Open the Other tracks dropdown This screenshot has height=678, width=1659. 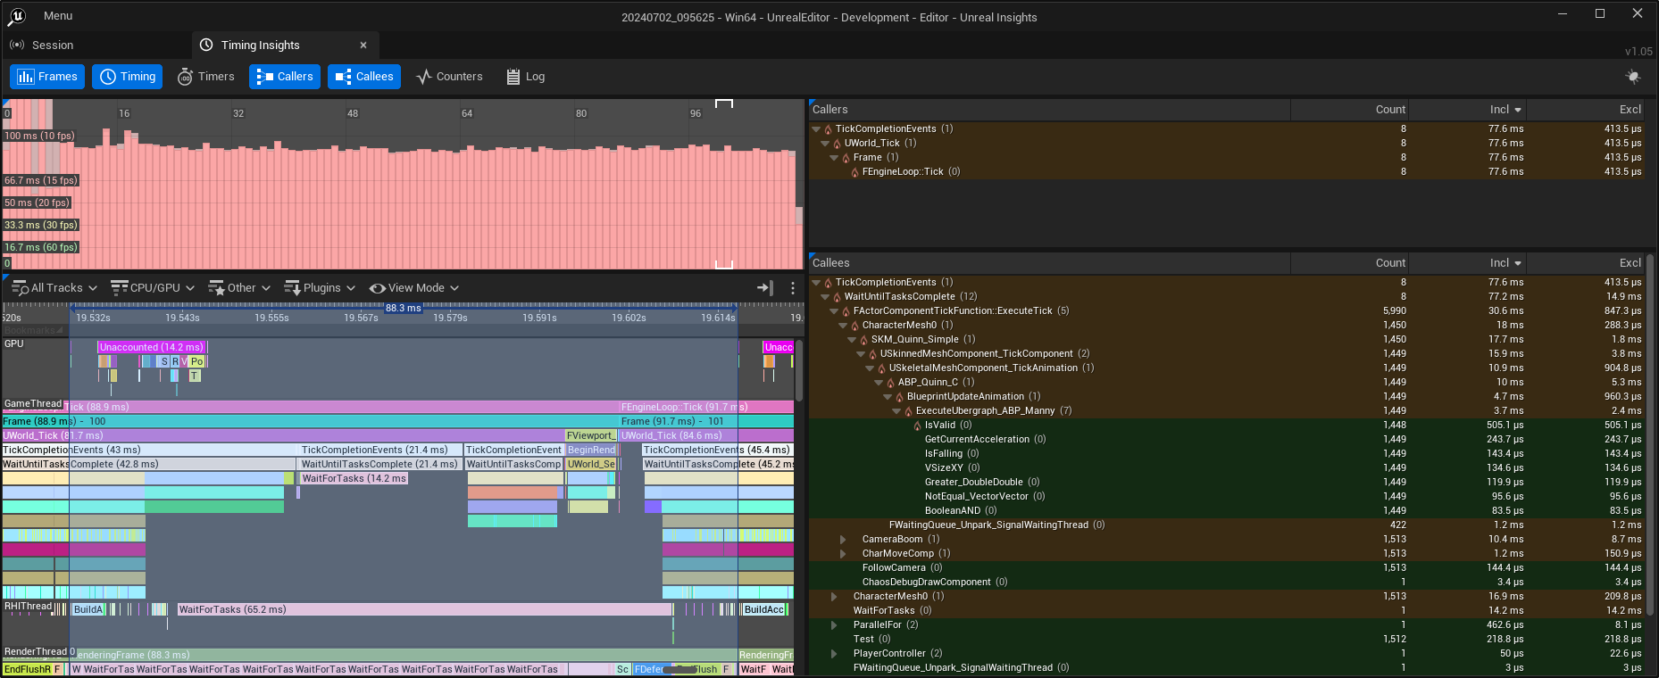click(x=239, y=287)
